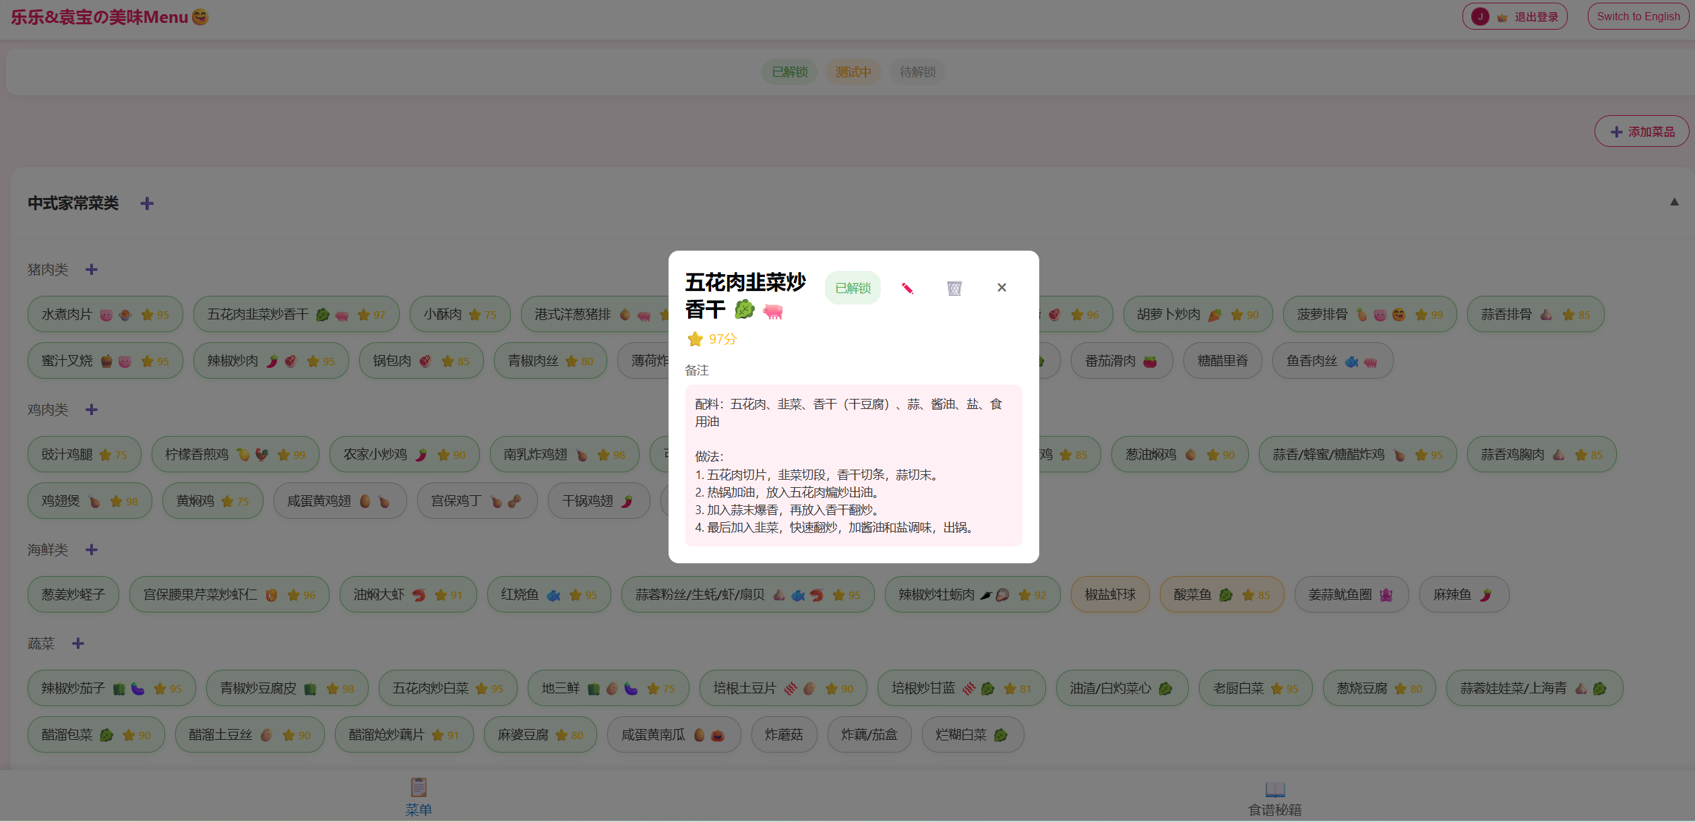Enable the 已解锁 filter

789,71
